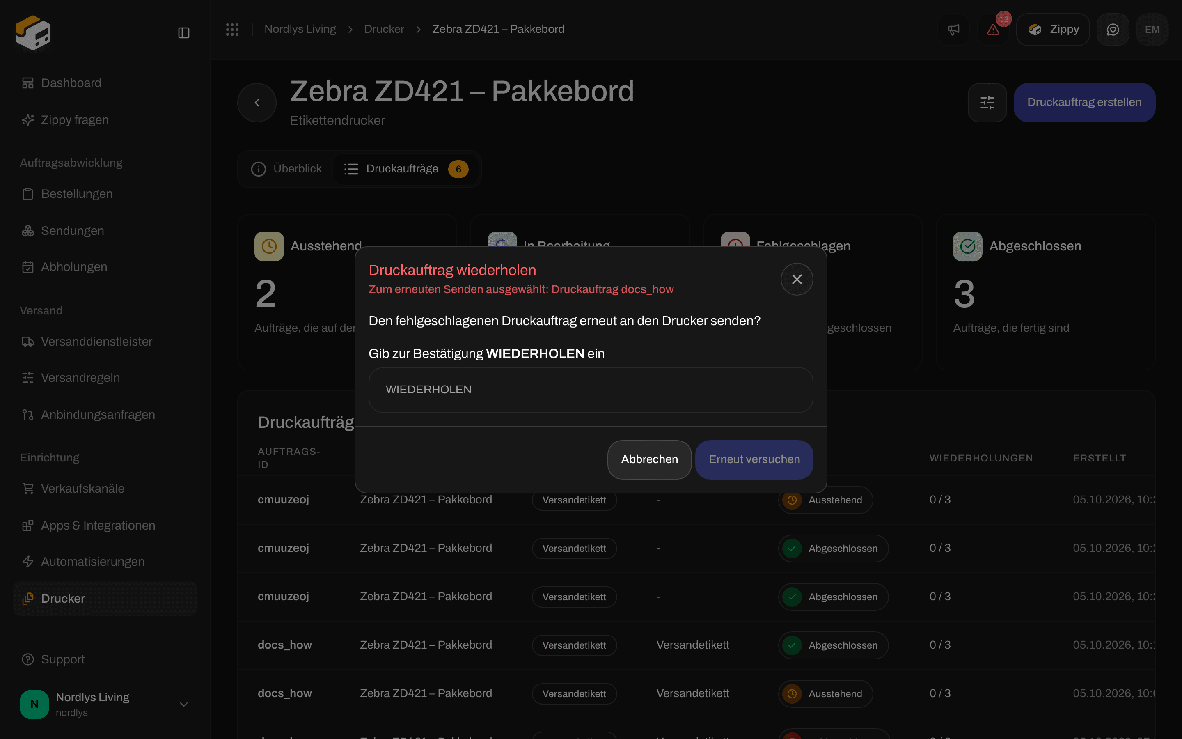Open Zippy fragen in sidebar
The image size is (1182, 739).
click(x=105, y=120)
